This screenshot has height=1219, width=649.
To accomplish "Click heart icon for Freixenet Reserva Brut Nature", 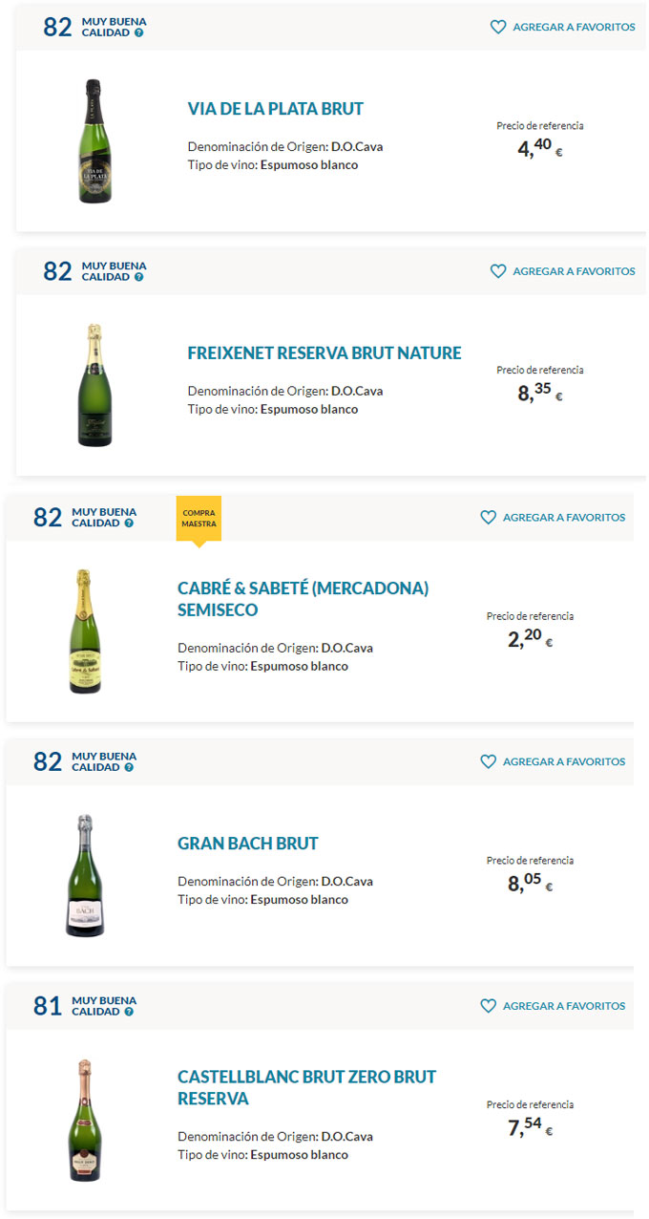I will [498, 271].
